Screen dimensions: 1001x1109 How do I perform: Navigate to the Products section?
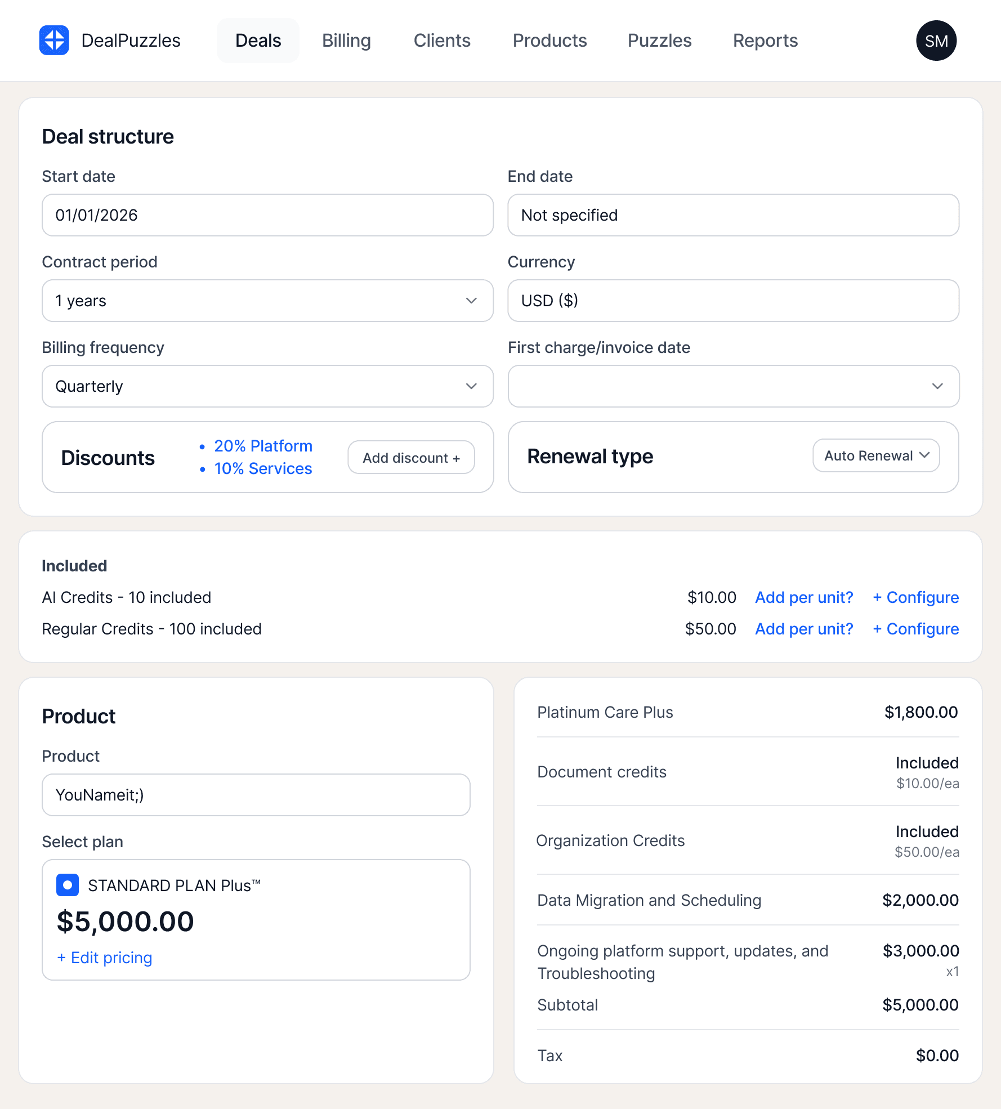[549, 40]
